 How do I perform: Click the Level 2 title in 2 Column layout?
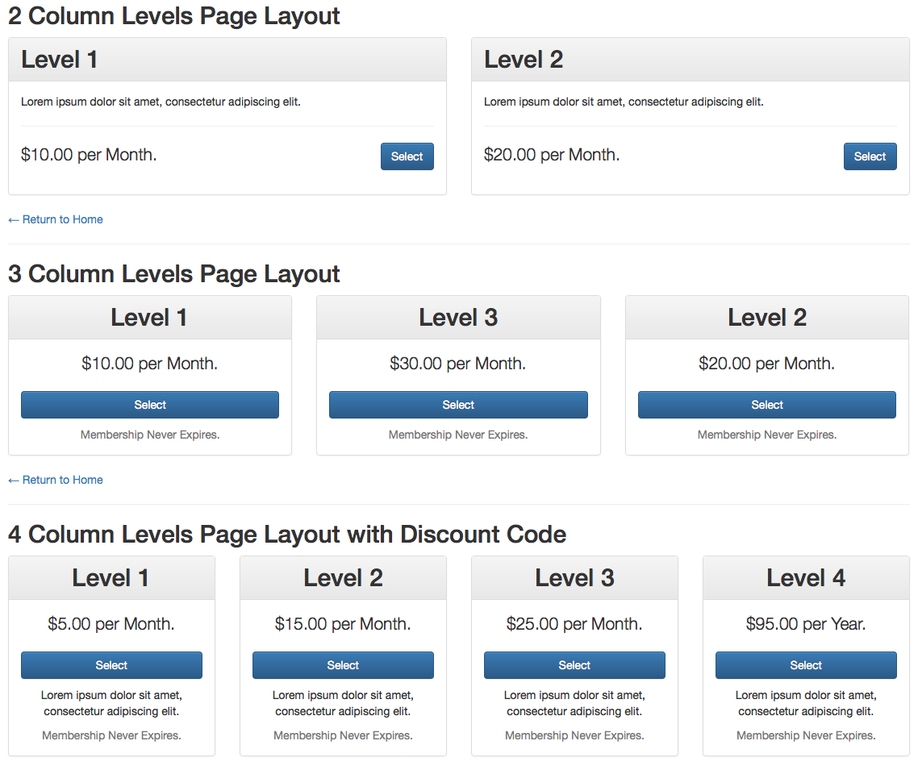pyautogui.click(x=524, y=60)
